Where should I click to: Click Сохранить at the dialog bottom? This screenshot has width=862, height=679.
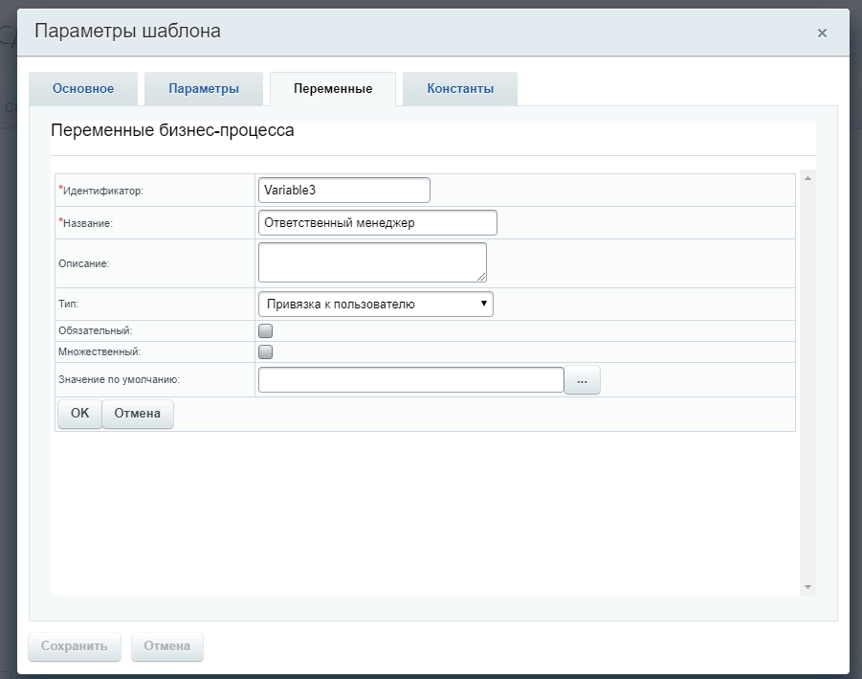(x=75, y=645)
